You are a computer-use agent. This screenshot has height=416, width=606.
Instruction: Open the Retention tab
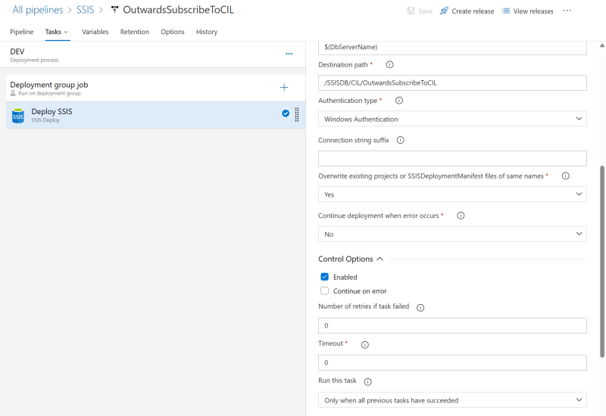135,32
